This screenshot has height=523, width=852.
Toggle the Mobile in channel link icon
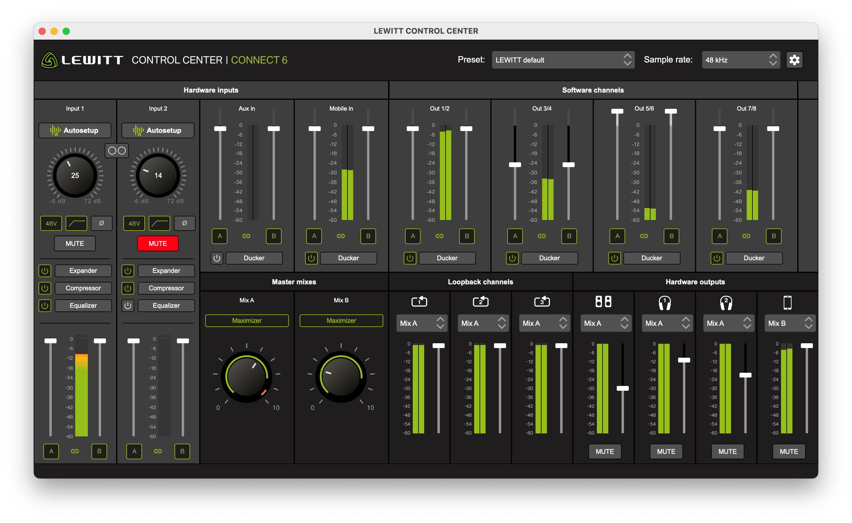341,236
